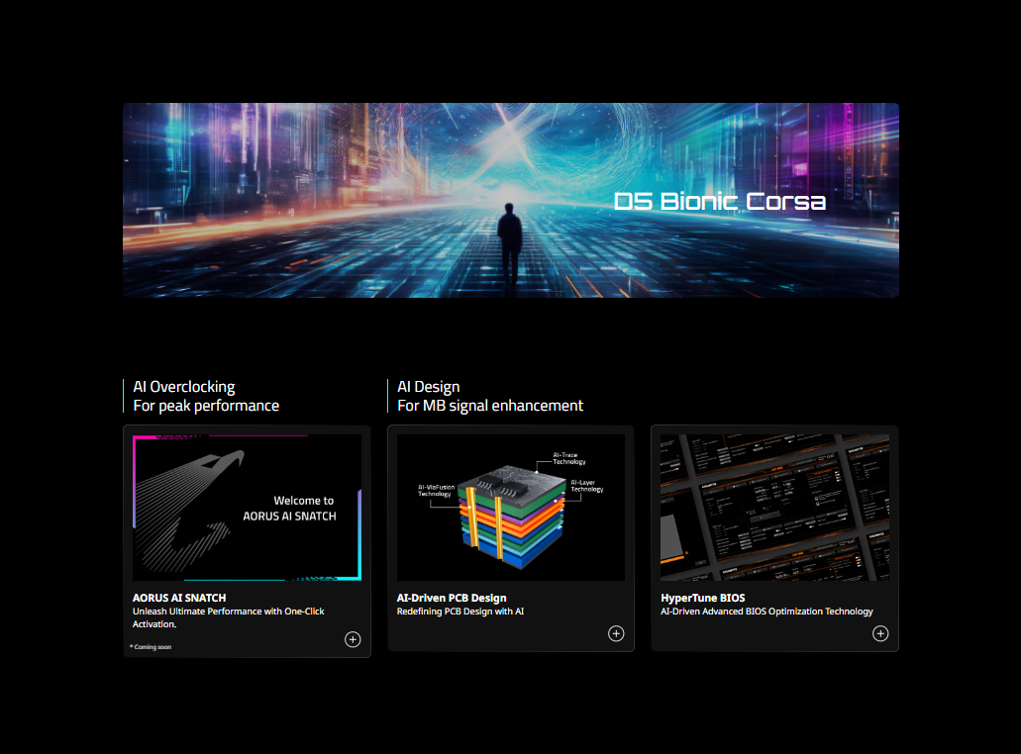Click the 'Coming soon' footnote
1021x754 pixels.
pyautogui.click(x=152, y=647)
